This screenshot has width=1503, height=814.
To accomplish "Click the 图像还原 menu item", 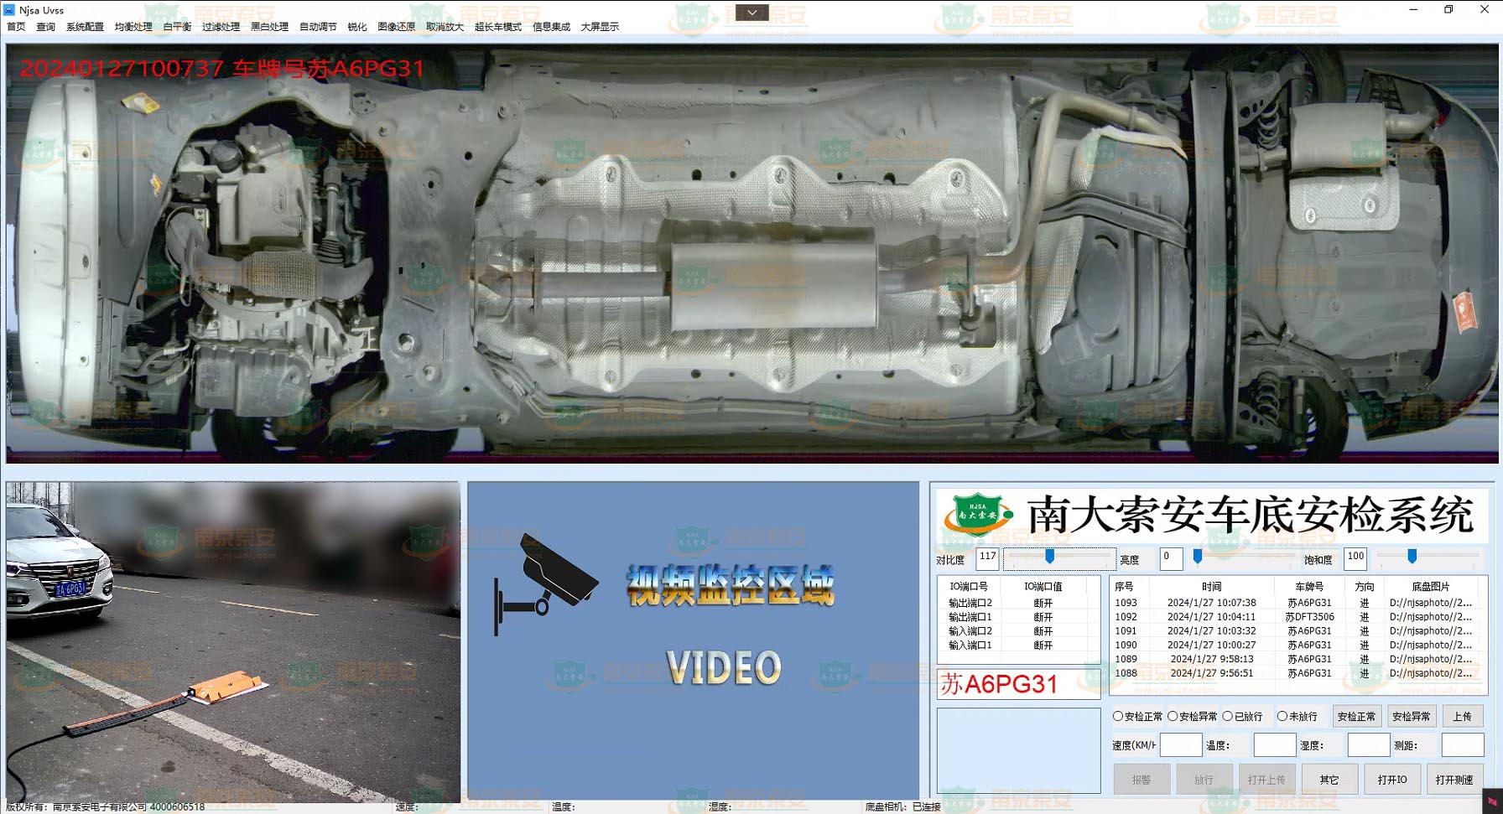I will (396, 27).
